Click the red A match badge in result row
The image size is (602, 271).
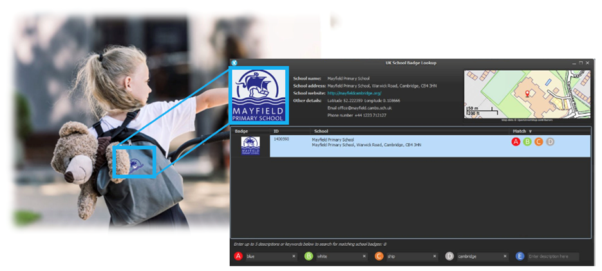pyautogui.click(x=516, y=142)
